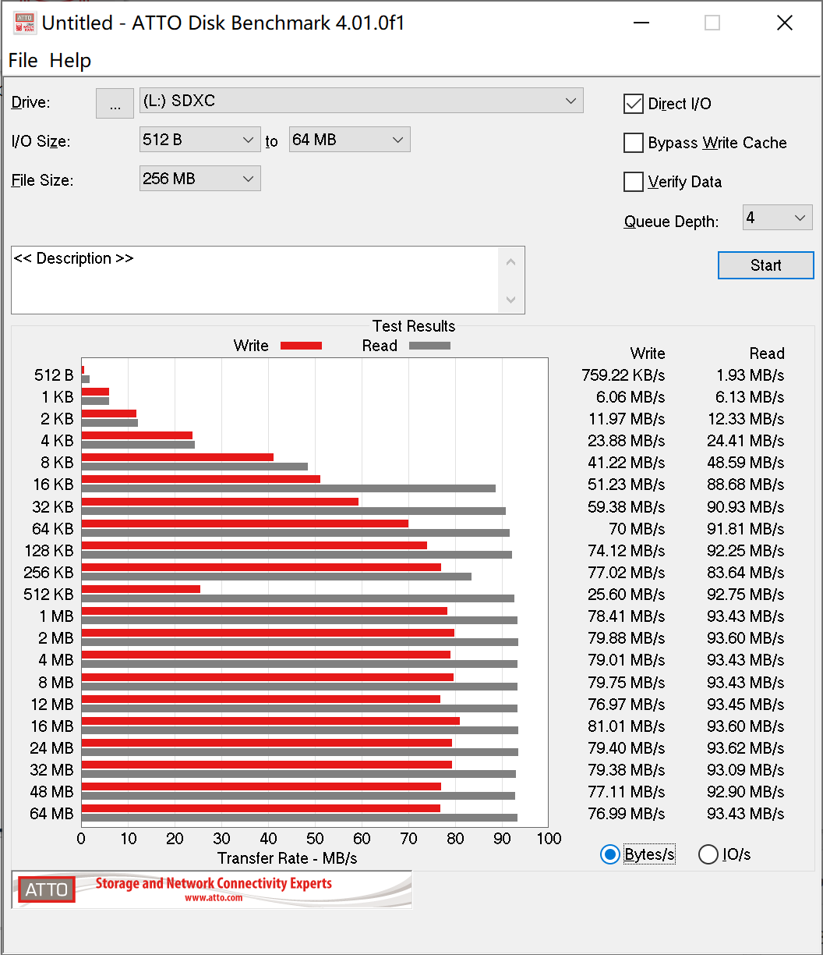Image resolution: width=823 pixels, height=955 pixels.
Task: Click inside the Description text box
Action: click(x=255, y=280)
